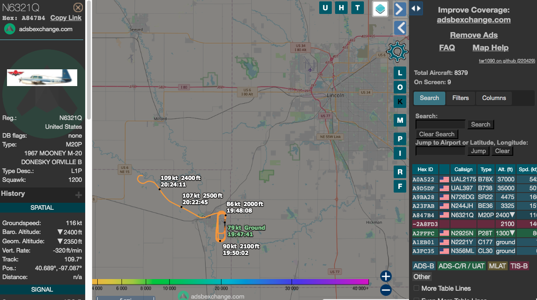This screenshot has width=537, height=300.
Task: Toggle sidebar width with double-arrow icon
Action: tap(416, 8)
